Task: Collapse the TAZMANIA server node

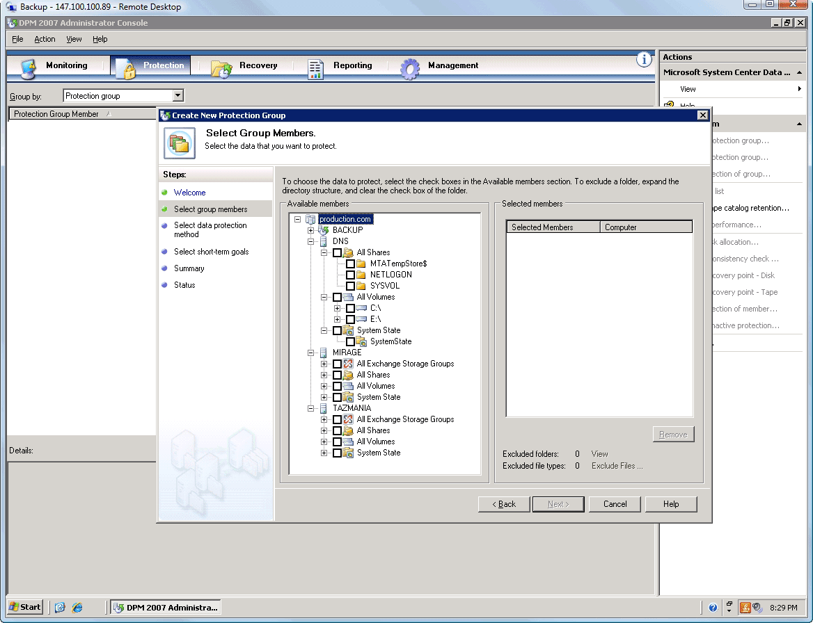Action: (x=310, y=408)
